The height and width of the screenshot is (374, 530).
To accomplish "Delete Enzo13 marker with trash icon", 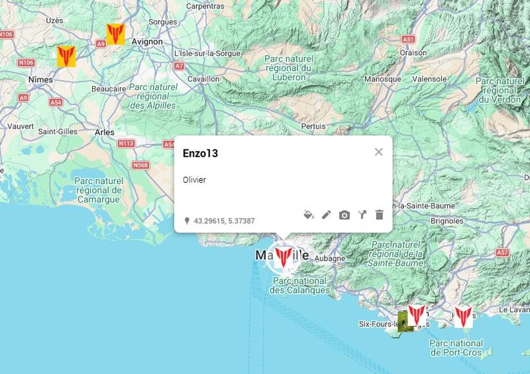I will (x=379, y=214).
